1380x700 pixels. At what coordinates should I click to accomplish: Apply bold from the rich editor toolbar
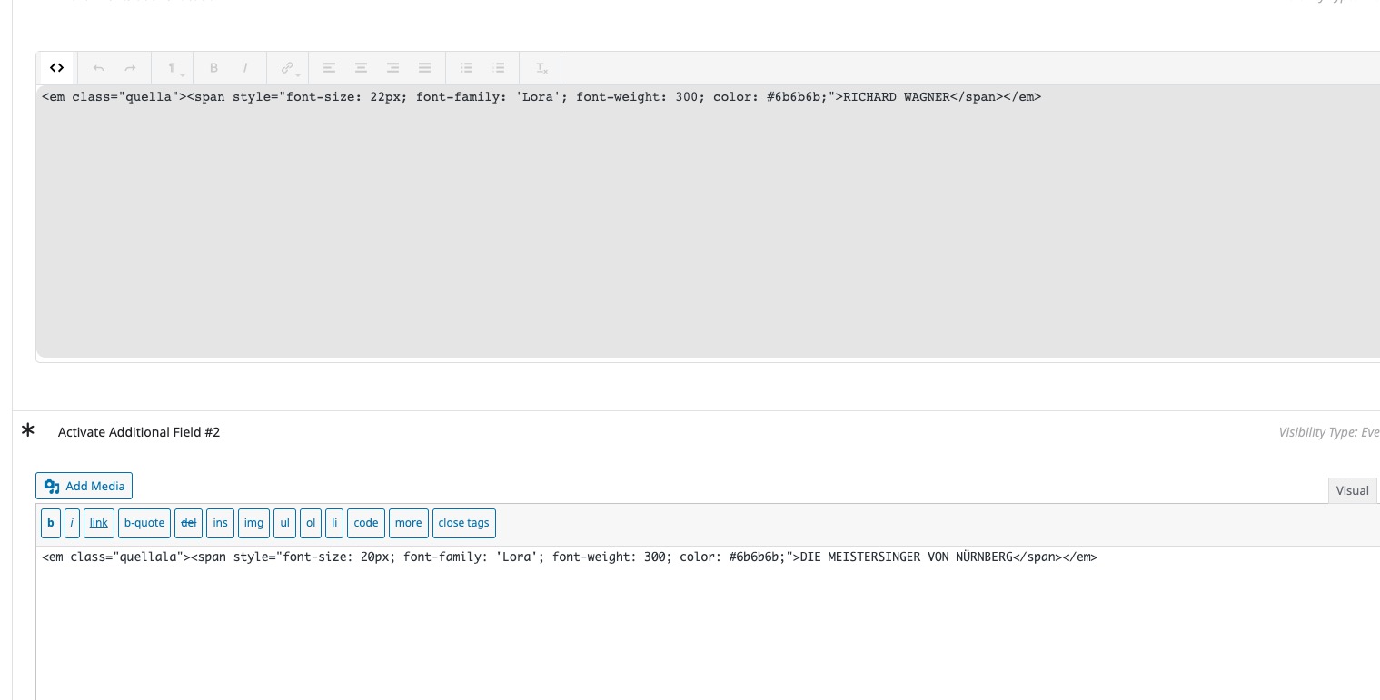[x=213, y=68]
